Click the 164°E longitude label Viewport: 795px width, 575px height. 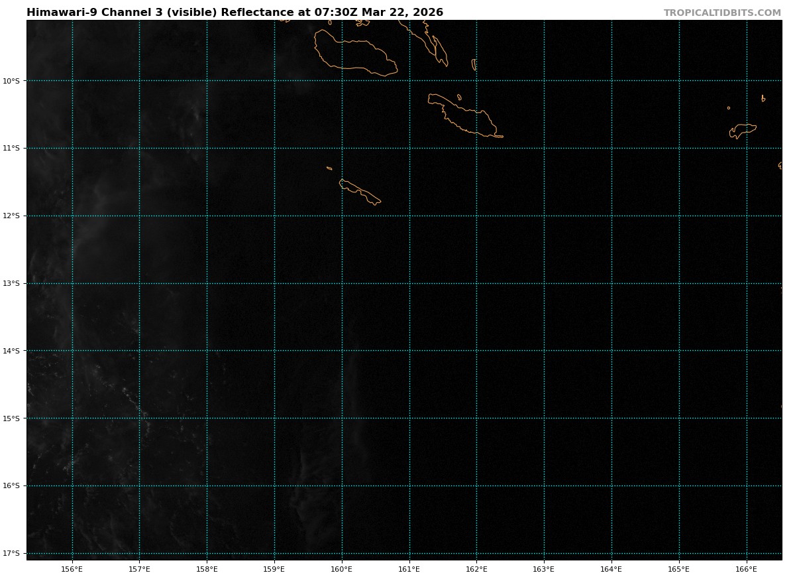611,568
